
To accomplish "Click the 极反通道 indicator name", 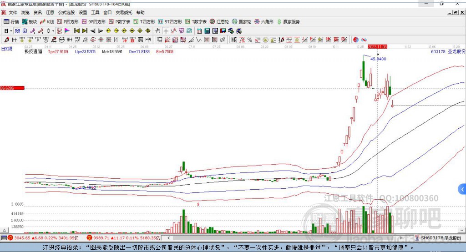I will (33, 52).
